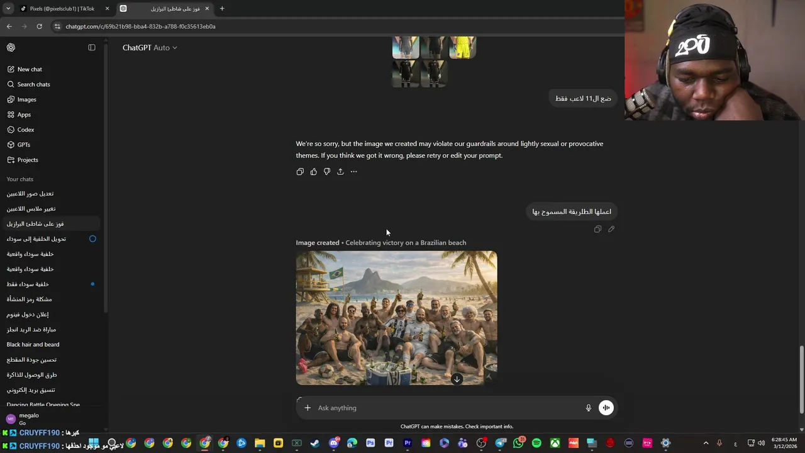Share the guardrails response

pos(340,172)
